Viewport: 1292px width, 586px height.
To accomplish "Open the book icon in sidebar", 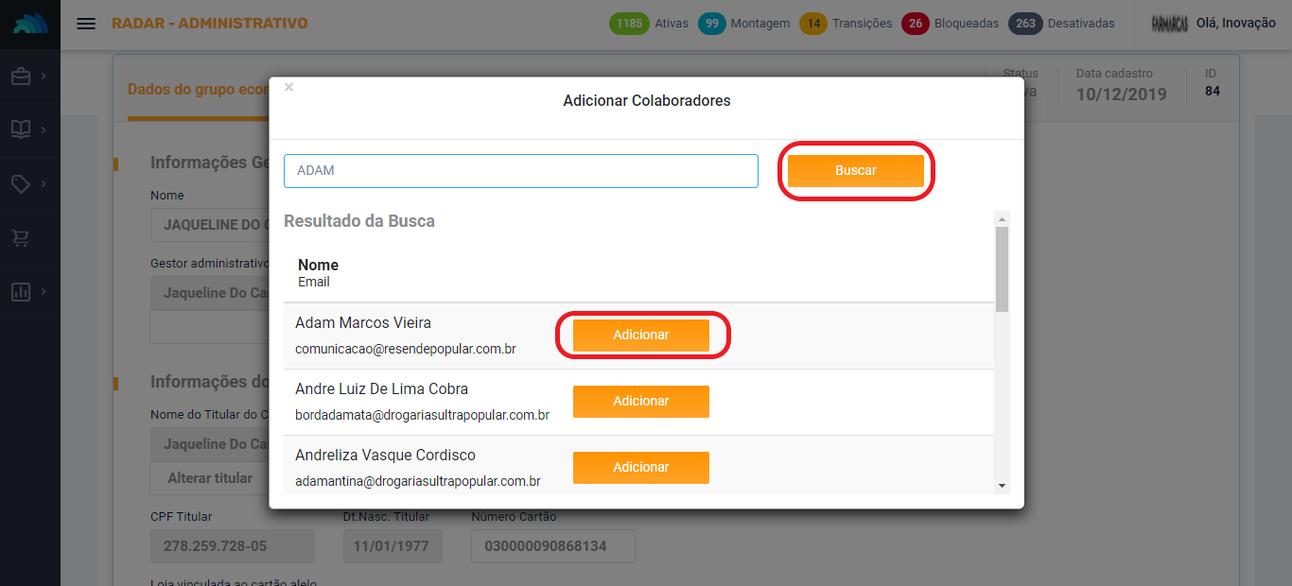I will [x=21, y=129].
